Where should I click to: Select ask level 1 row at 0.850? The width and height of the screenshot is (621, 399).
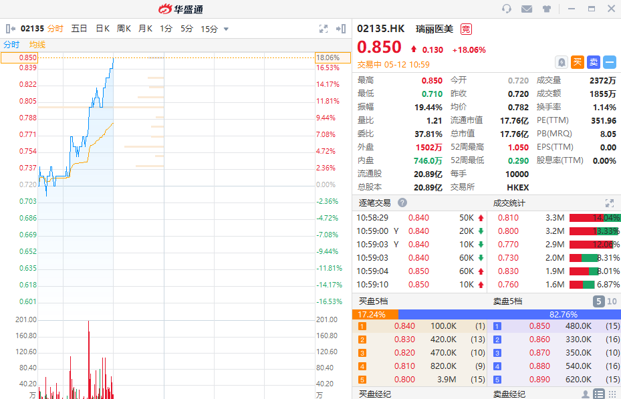553,326
